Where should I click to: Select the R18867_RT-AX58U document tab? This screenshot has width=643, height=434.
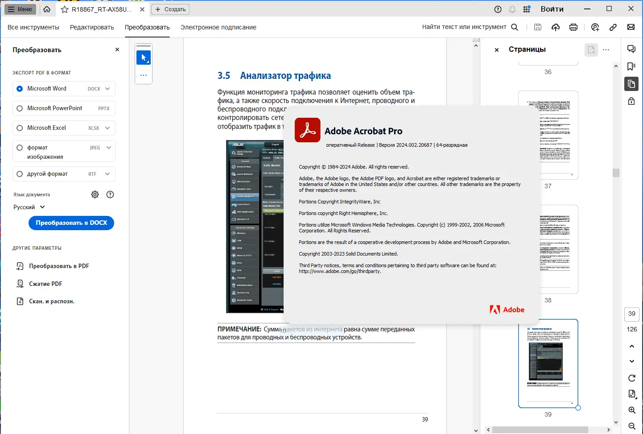[x=102, y=9]
